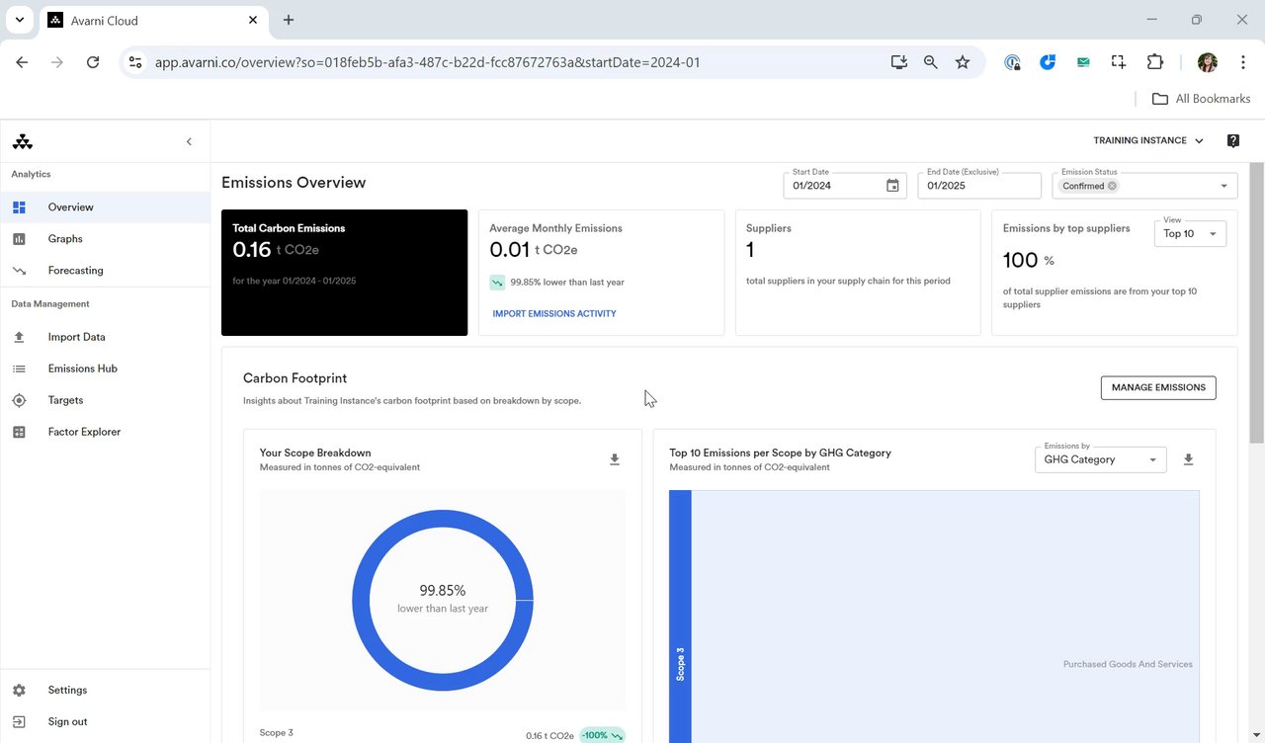
Task: Collapse the sidebar with the chevron
Action: point(189,142)
